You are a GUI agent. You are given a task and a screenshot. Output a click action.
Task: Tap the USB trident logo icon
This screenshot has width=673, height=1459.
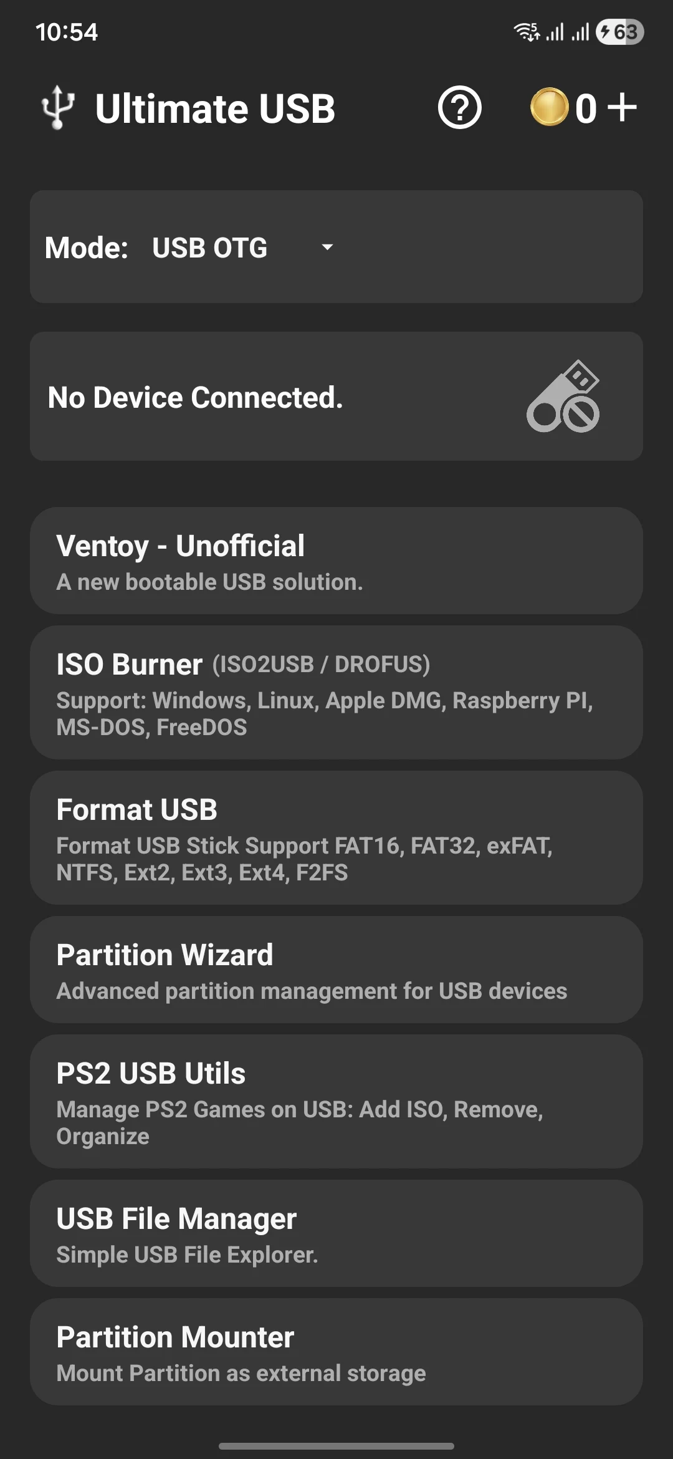[58, 107]
